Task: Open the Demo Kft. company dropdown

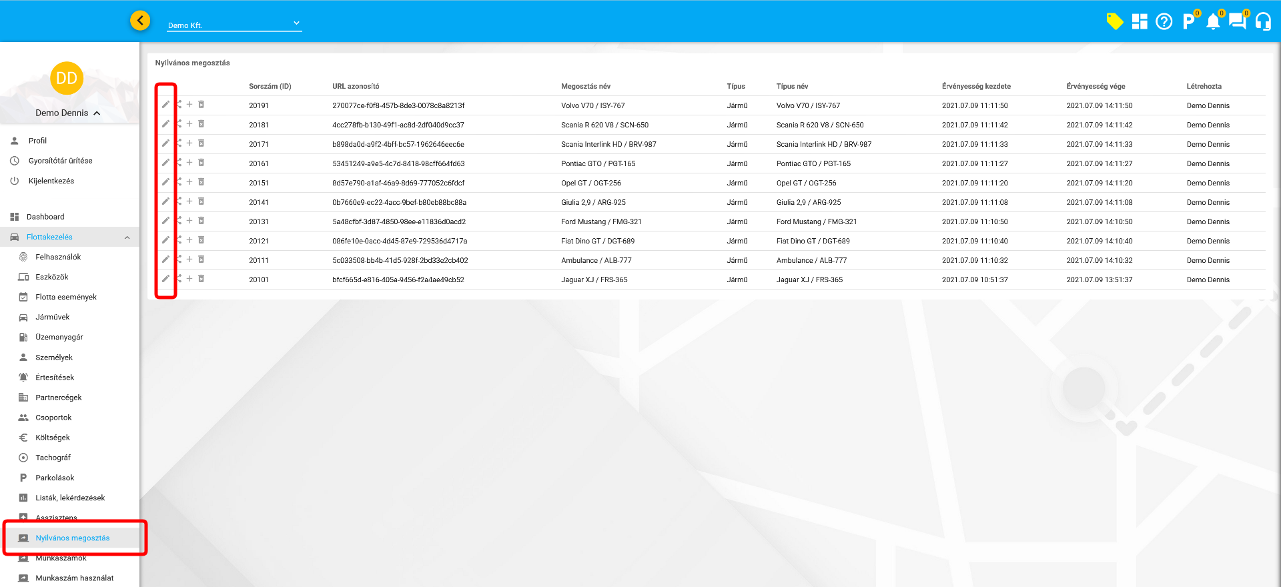Action: (x=234, y=25)
